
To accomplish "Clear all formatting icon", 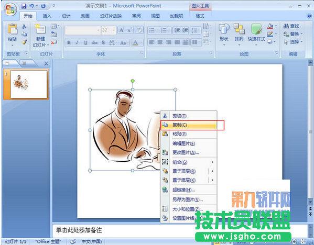I will (x=139, y=30).
